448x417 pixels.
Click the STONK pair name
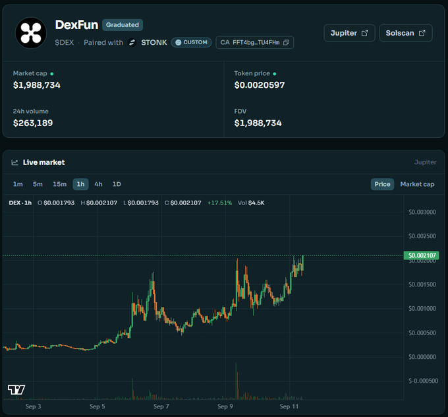tap(154, 42)
